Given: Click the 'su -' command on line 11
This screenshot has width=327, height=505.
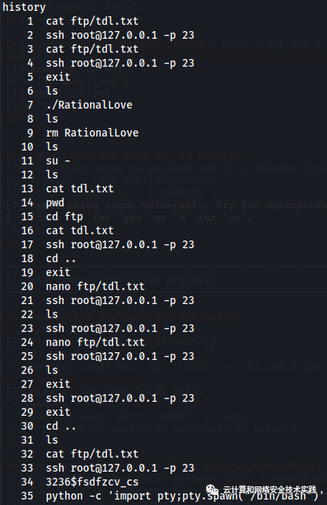Looking at the screenshot, I should (58, 161).
